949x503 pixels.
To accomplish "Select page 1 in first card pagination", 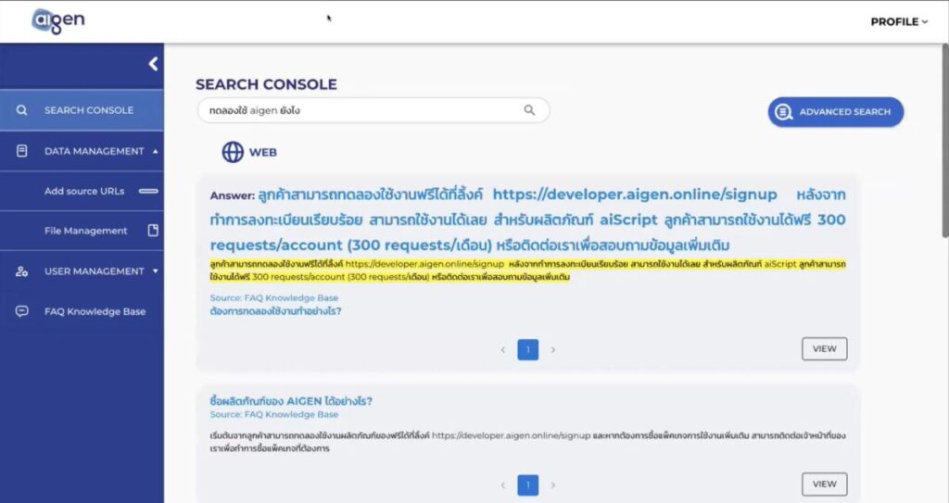I will tap(527, 349).
